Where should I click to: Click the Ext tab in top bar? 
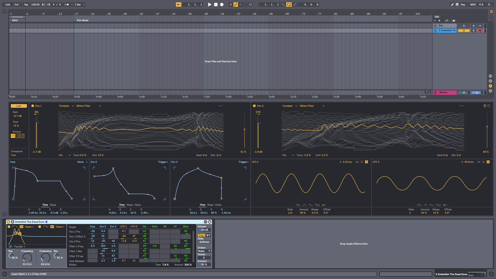16,4
